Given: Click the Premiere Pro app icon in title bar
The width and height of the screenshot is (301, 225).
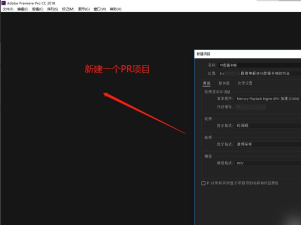Looking at the screenshot, I should pos(4,3).
